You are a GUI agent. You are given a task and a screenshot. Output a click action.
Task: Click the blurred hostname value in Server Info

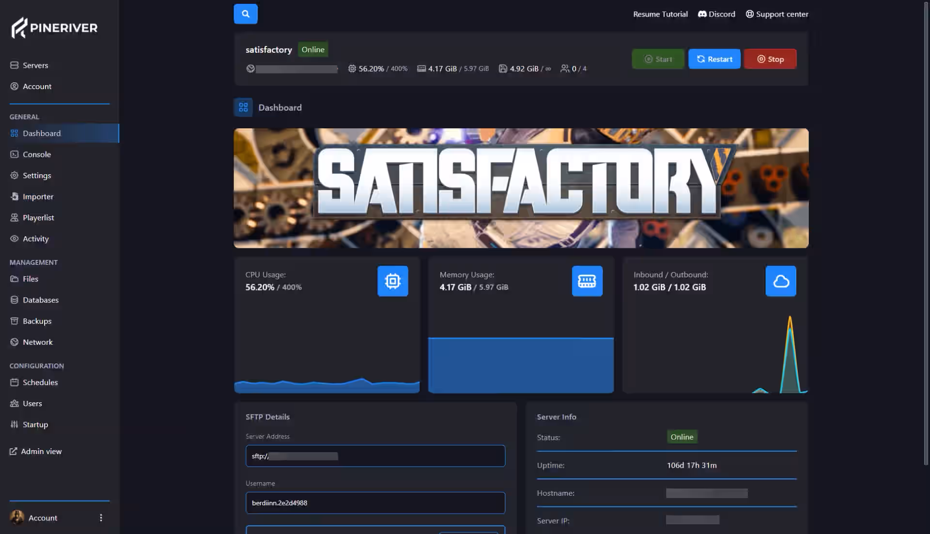click(x=707, y=493)
